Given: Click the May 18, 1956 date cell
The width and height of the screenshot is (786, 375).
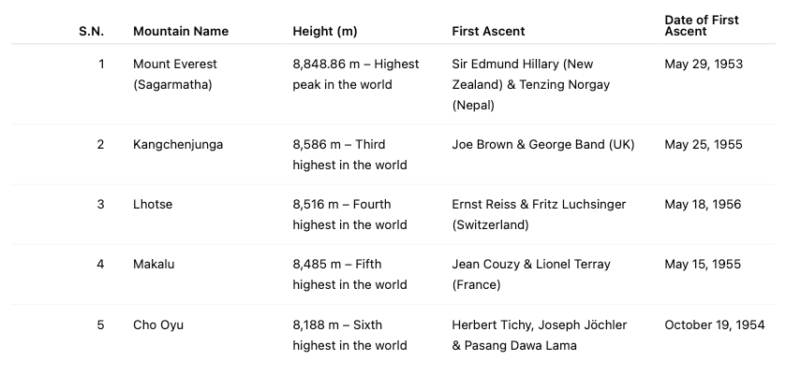Looking at the screenshot, I should [x=701, y=204].
